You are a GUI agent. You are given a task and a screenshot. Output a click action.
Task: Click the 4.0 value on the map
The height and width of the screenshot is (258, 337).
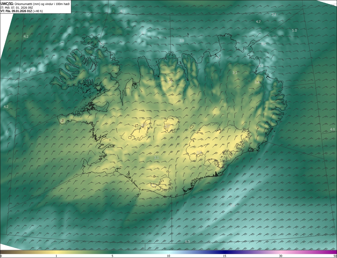[x=333, y=129]
